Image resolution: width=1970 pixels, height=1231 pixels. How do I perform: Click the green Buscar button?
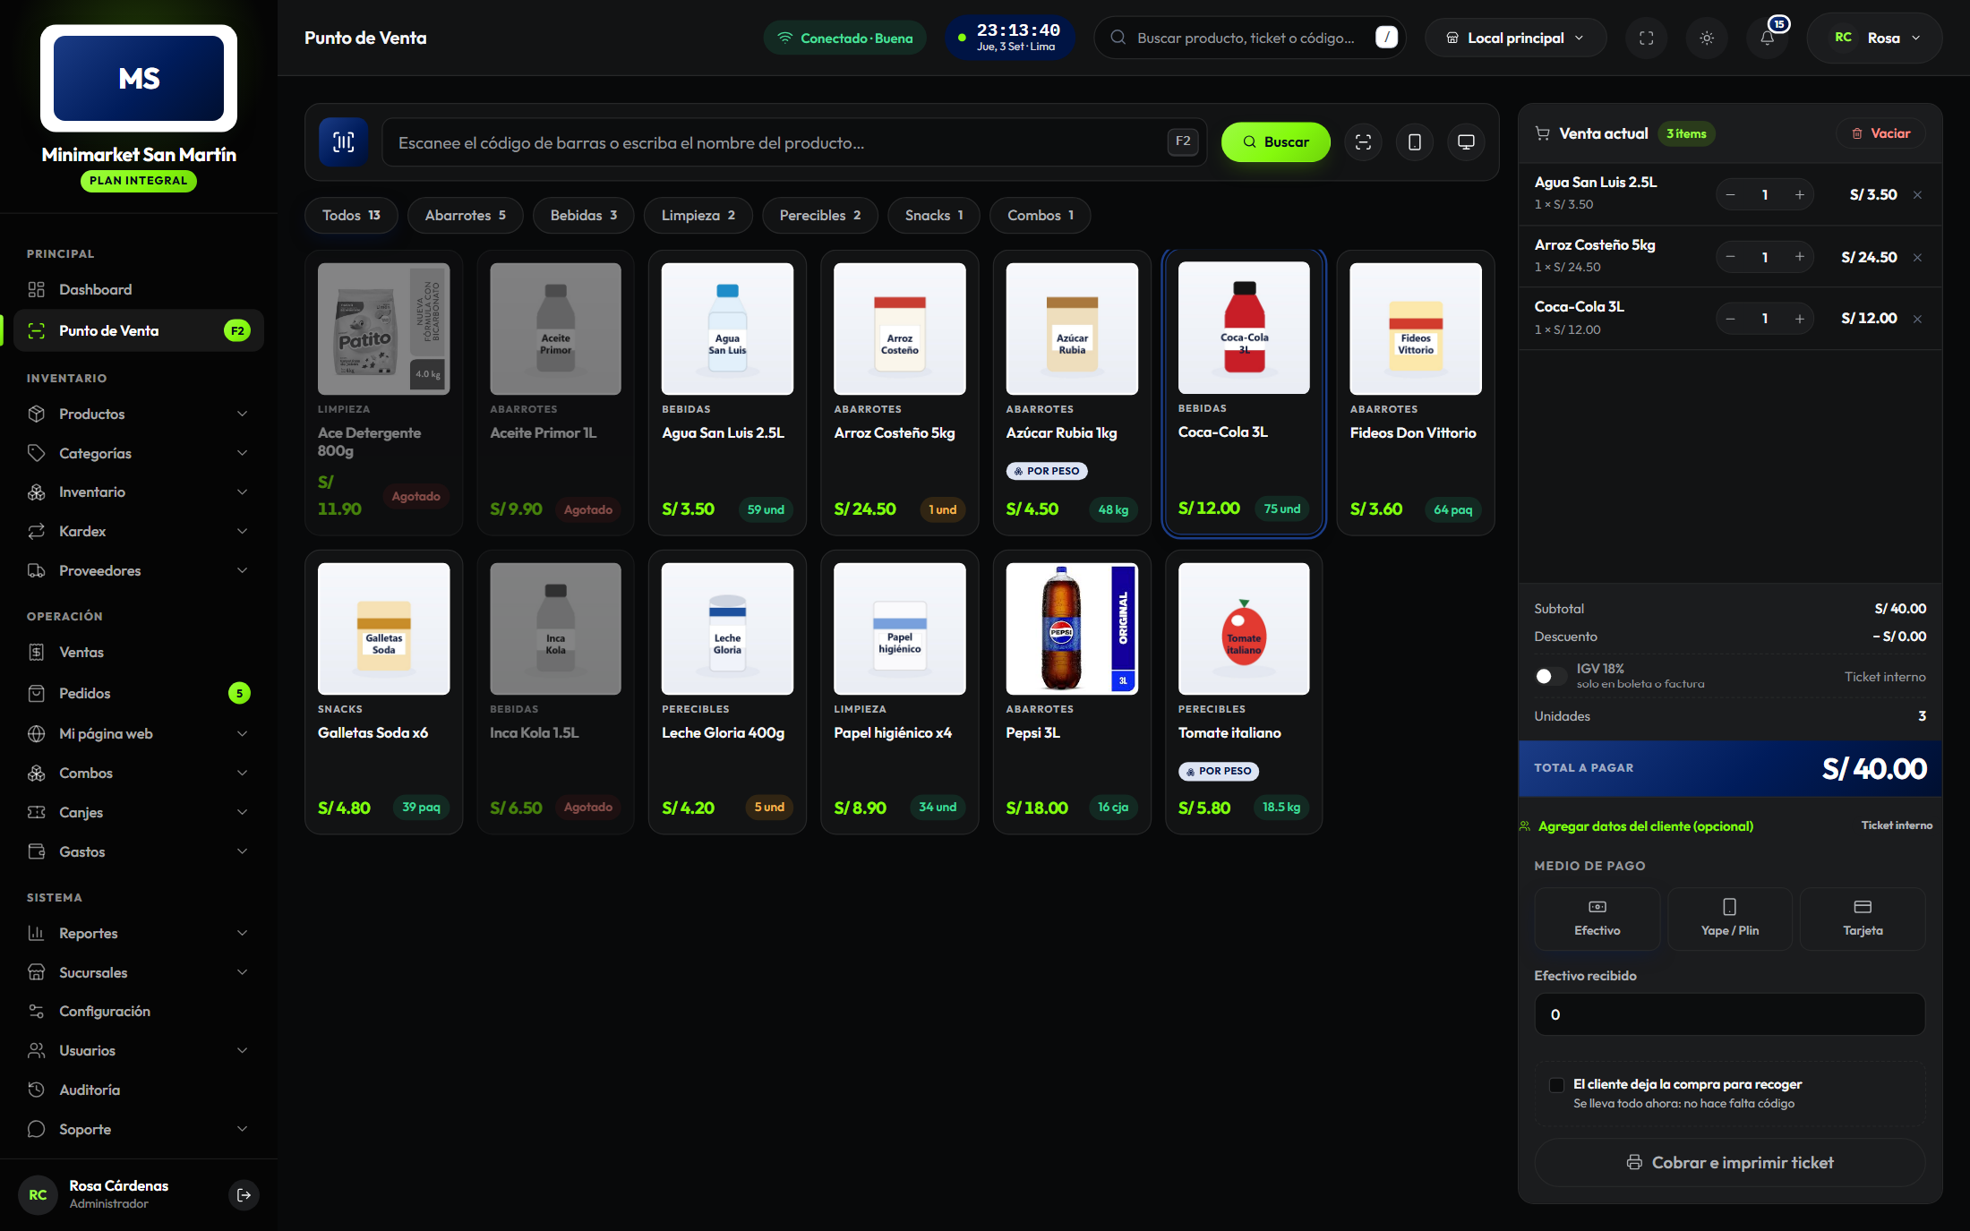tap(1275, 142)
